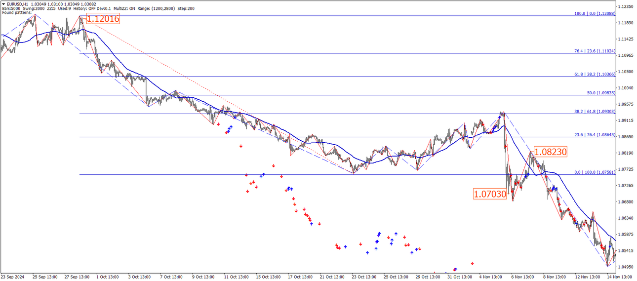Click Fibonacci label 38.2 | 61.8 (1.09303)
The width and height of the screenshot is (637, 281).
(595, 112)
